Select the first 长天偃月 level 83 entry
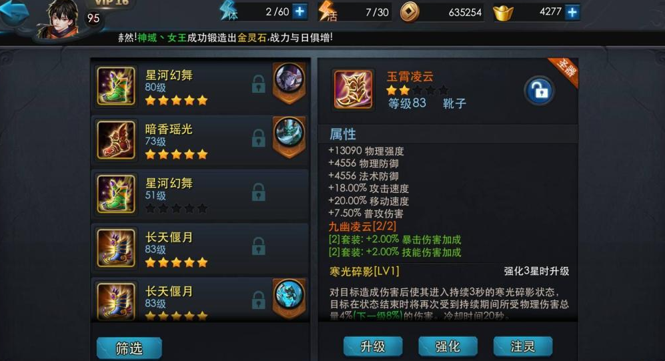This screenshot has width=665, height=361. 200,249
